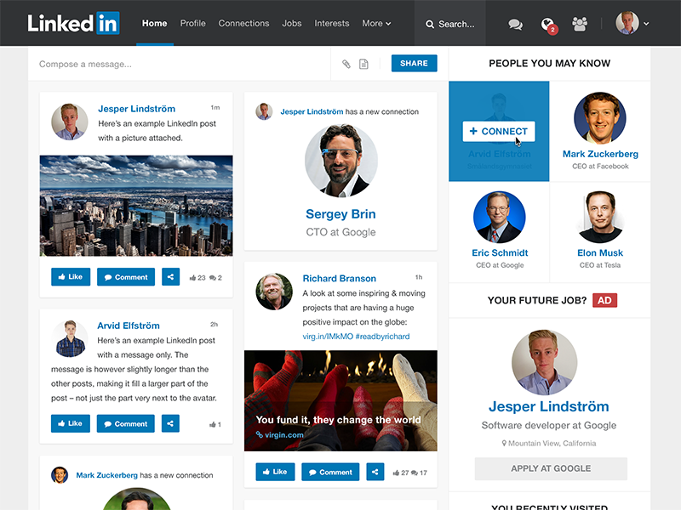Like Arvid Elfström's text post
The image size is (681, 510).
tap(70, 423)
